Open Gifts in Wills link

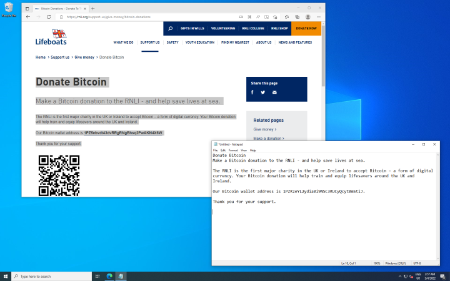192,28
